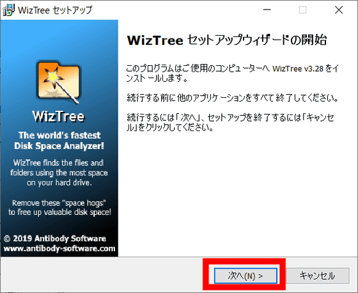The width and height of the screenshot is (358, 293).
Task: Click the paragraph explaining 次へ and キャンセル
Action: click(231, 122)
